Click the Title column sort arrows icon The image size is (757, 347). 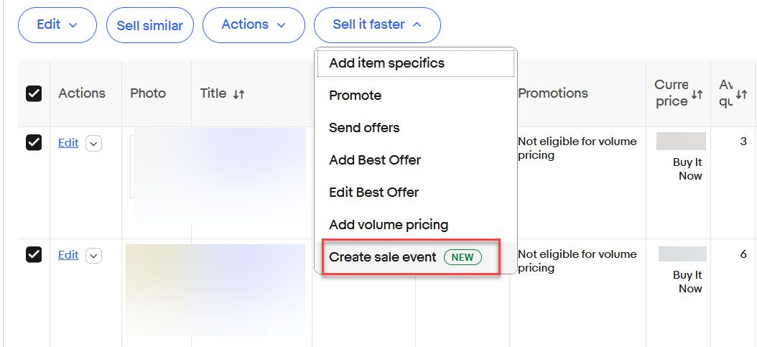coord(239,94)
